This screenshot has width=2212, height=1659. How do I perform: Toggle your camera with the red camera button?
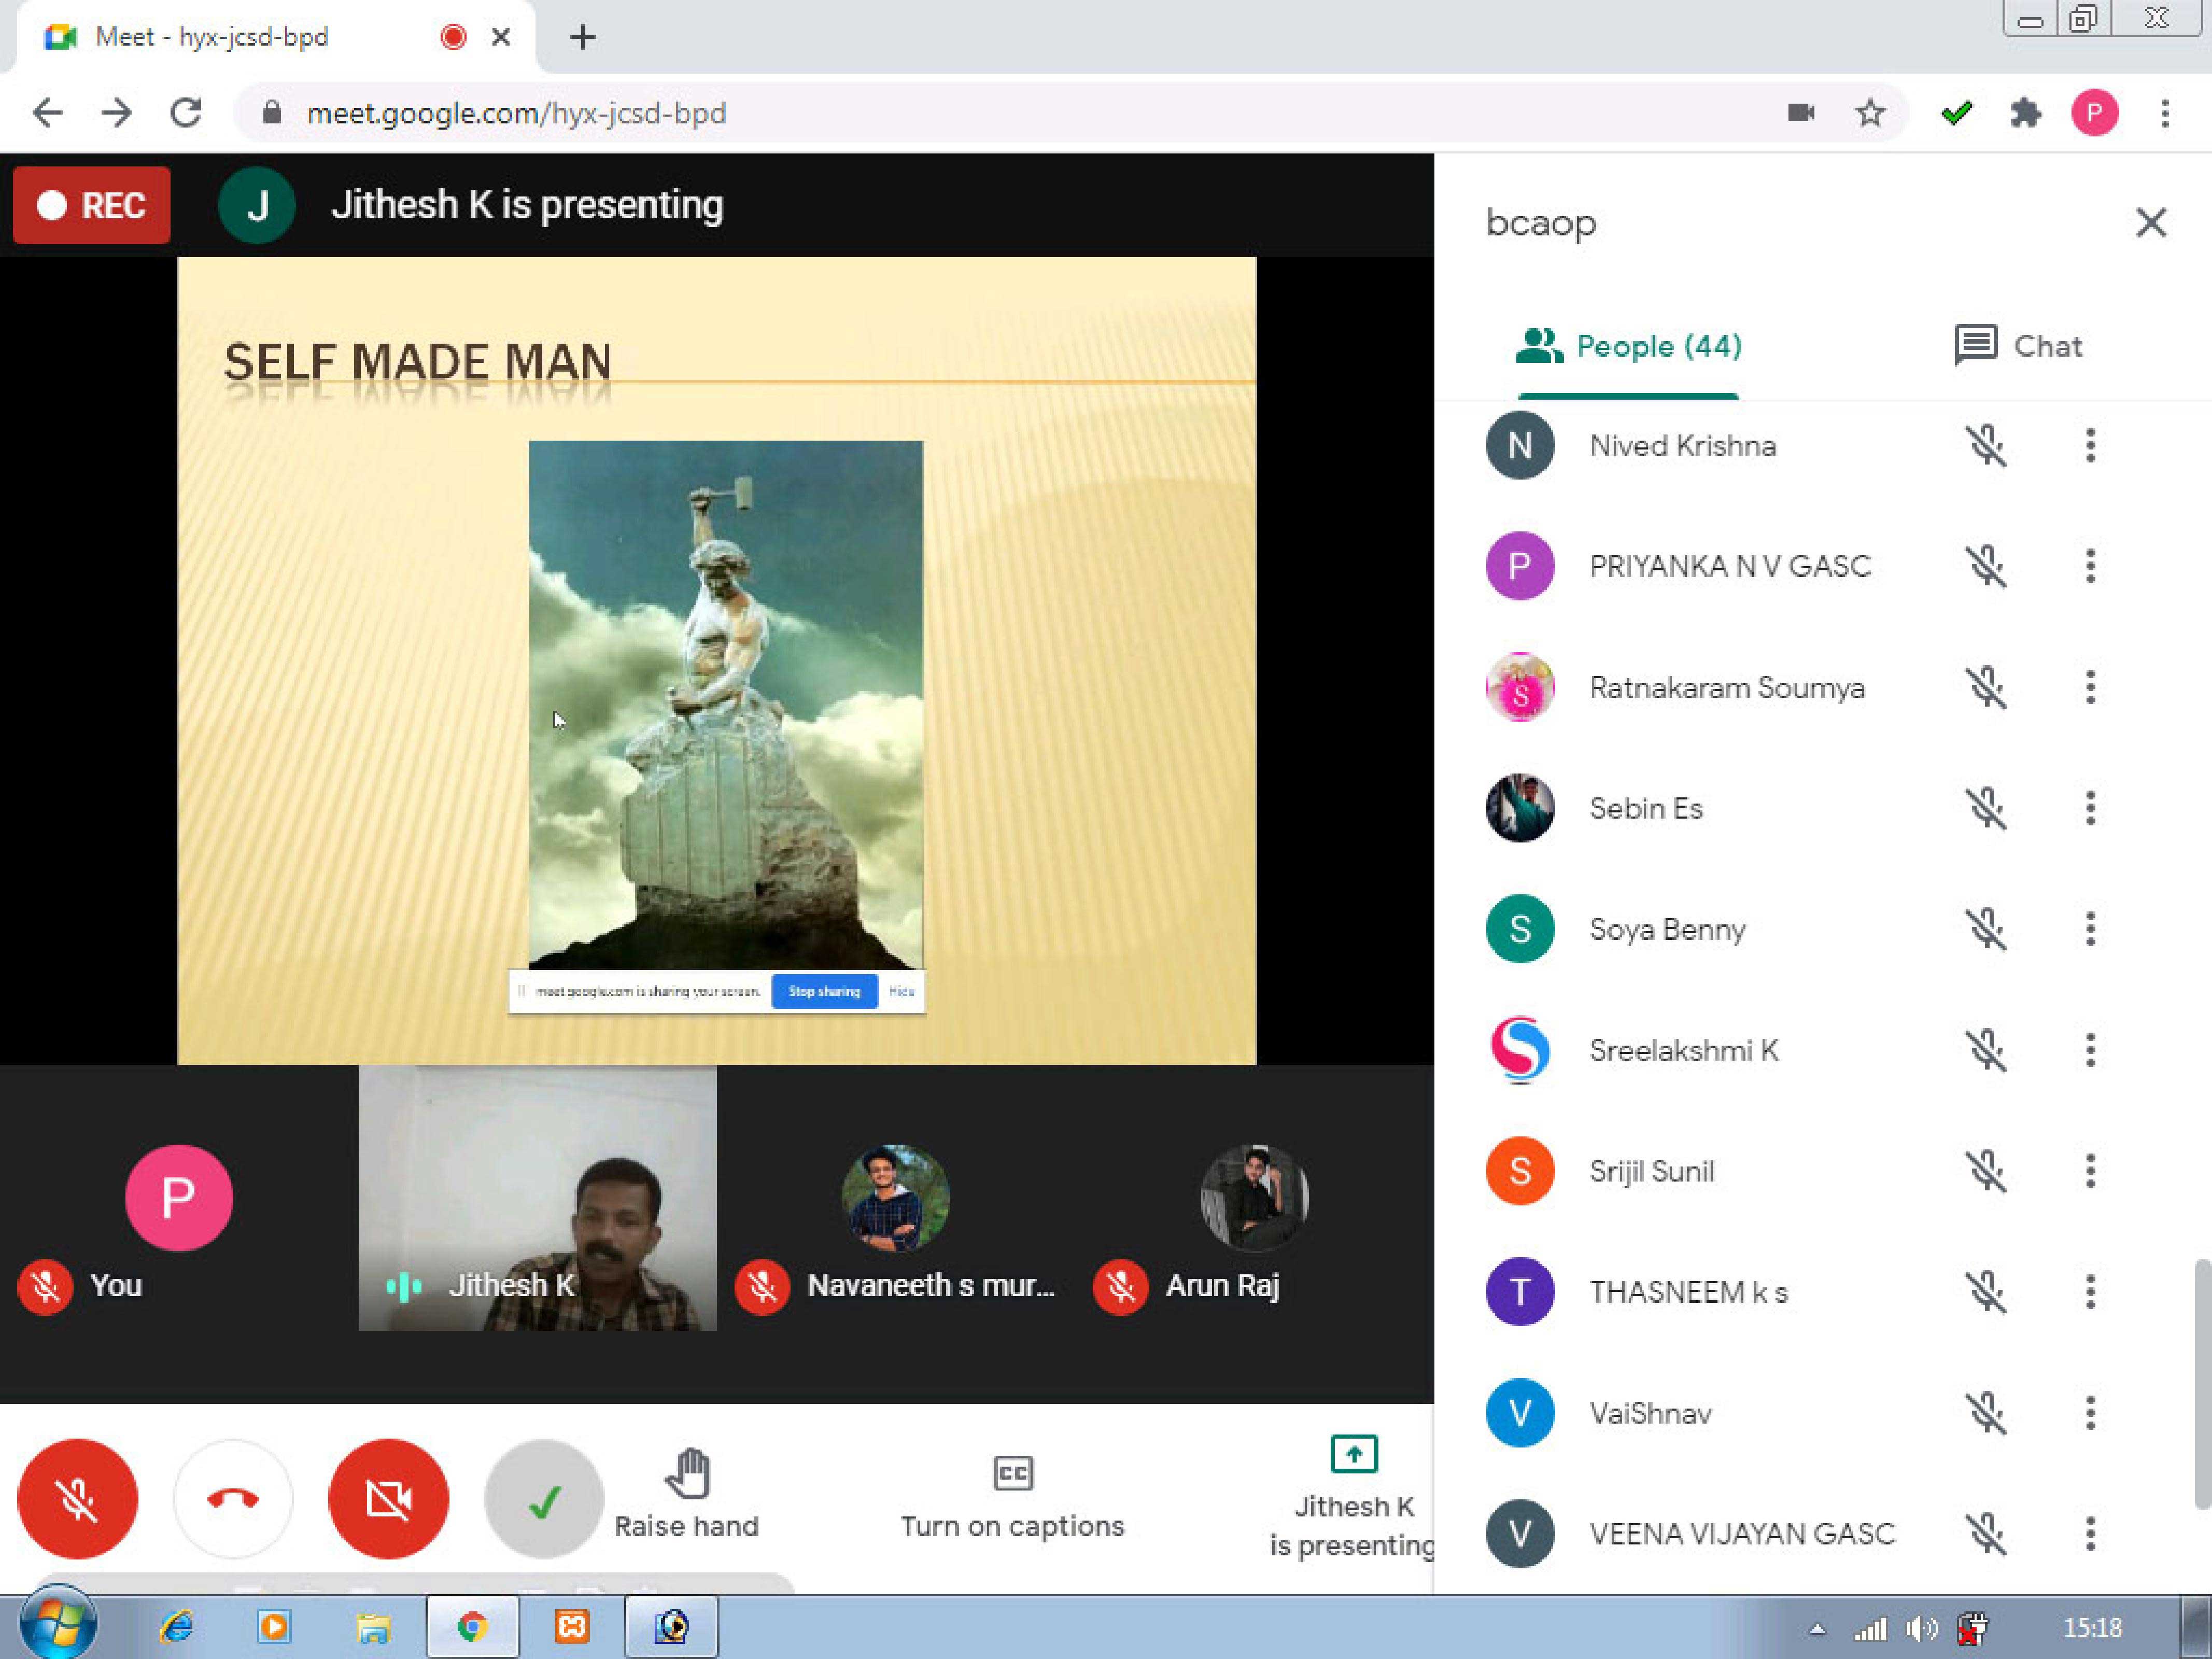click(389, 1500)
